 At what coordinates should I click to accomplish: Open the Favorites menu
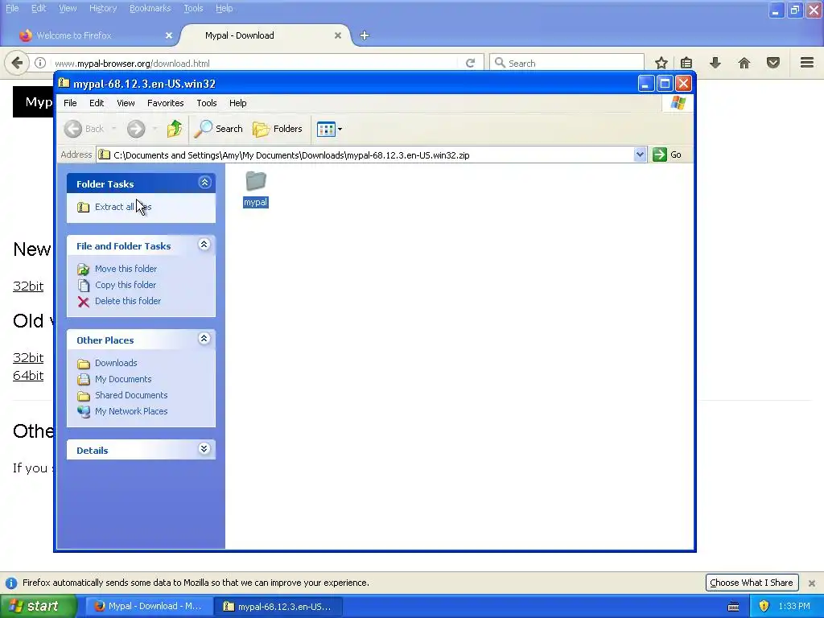pyautogui.click(x=166, y=103)
